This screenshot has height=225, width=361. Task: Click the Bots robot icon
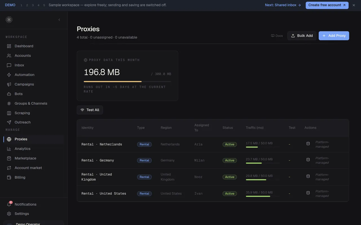coord(9,94)
